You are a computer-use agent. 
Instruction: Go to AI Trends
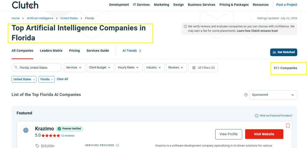(132, 50)
